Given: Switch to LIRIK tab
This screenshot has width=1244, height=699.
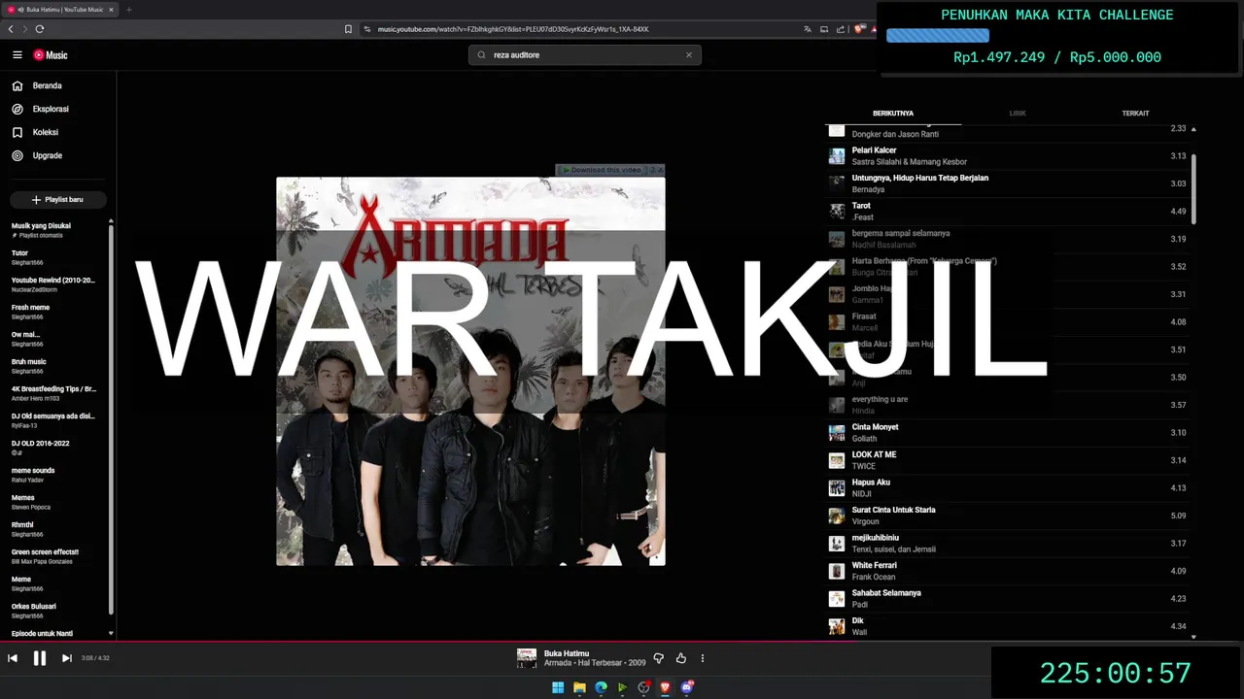Looking at the screenshot, I should pyautogui.click(x=1018, y=114).
